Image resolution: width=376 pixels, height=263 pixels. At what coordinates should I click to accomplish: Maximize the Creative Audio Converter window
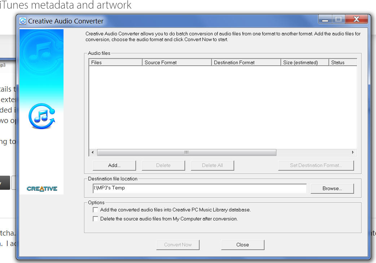(338, 19)
